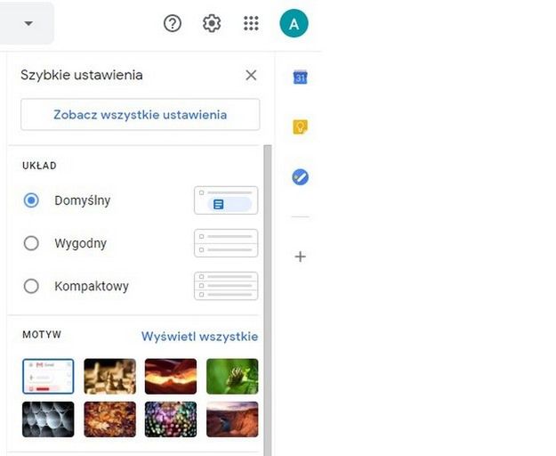Choose the default light Gmail theme
Viewport: 556px width, 456px height.
click(x=48, y=376)
